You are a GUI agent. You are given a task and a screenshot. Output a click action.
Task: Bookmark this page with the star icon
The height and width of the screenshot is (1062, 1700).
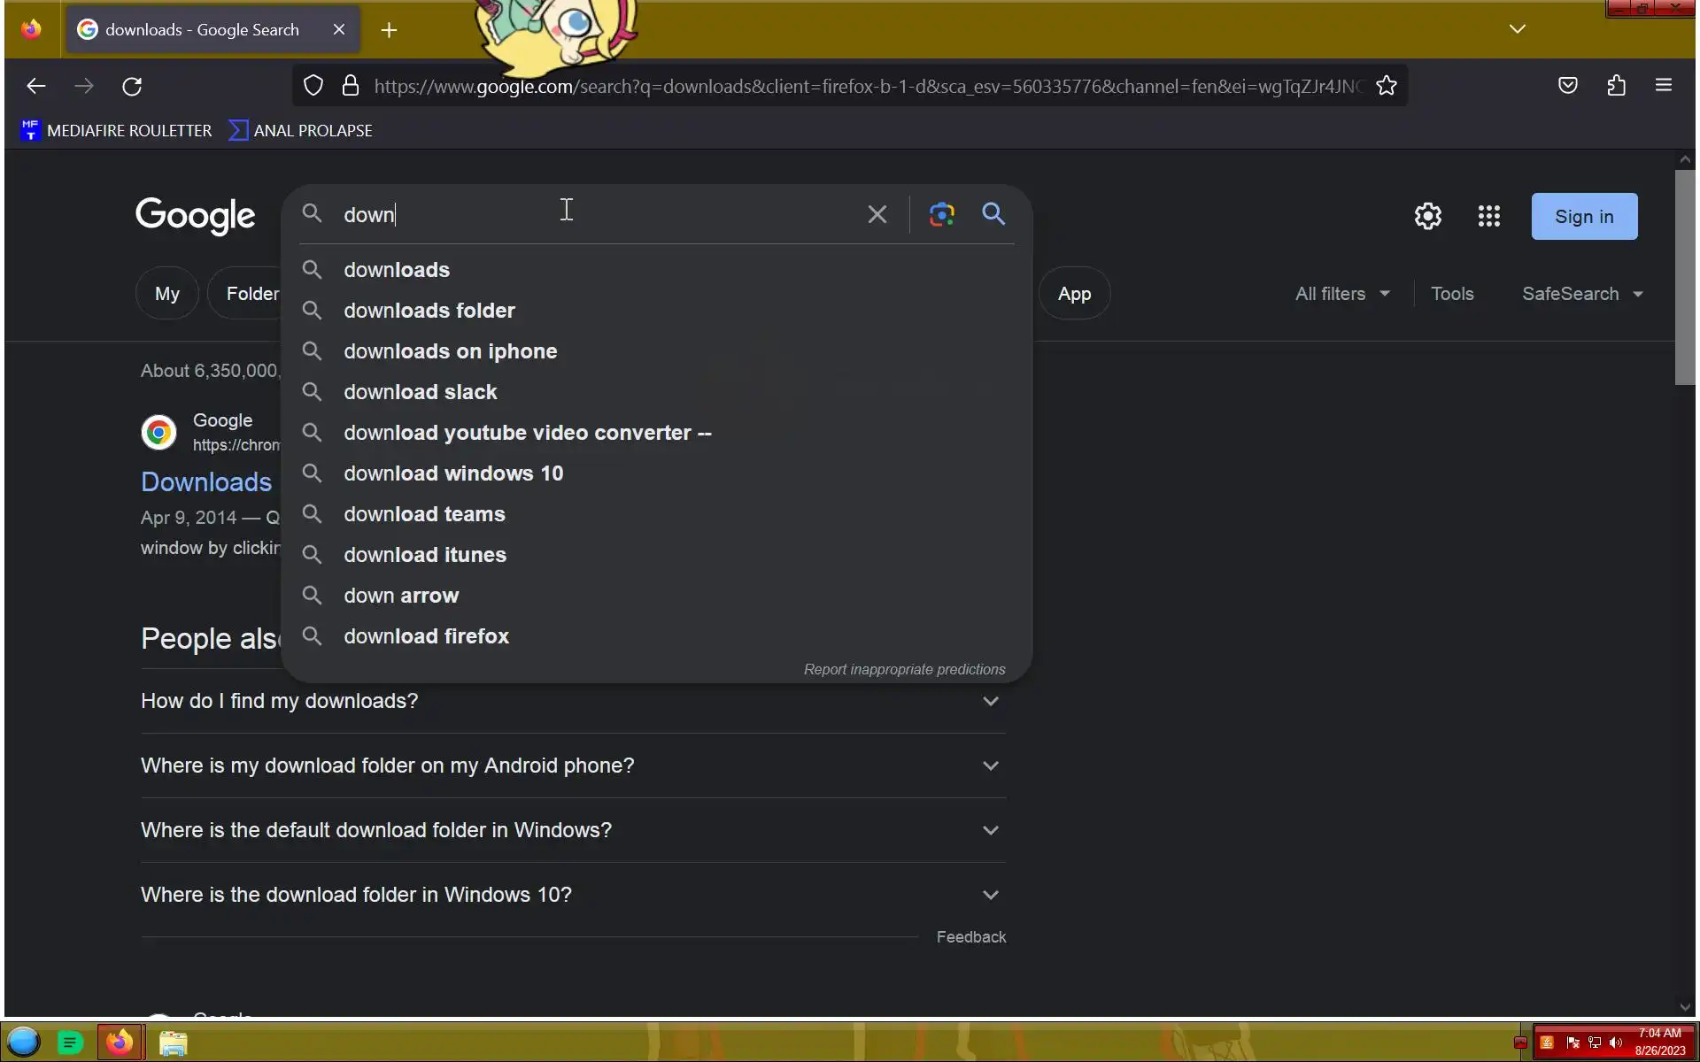[x=1387, y=86]
